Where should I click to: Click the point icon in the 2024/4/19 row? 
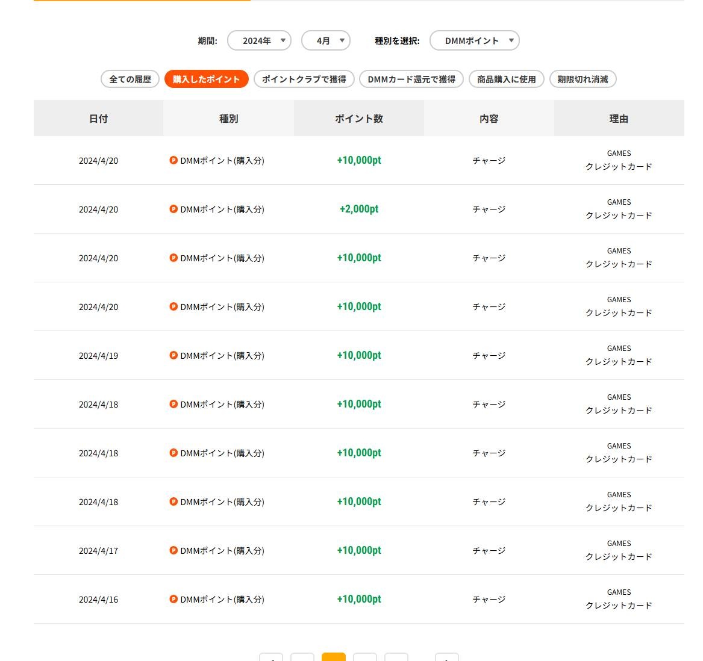click(x=173, y=355)
